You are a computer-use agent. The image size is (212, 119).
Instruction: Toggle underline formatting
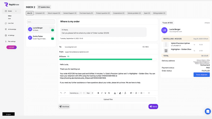pos(105,93)
